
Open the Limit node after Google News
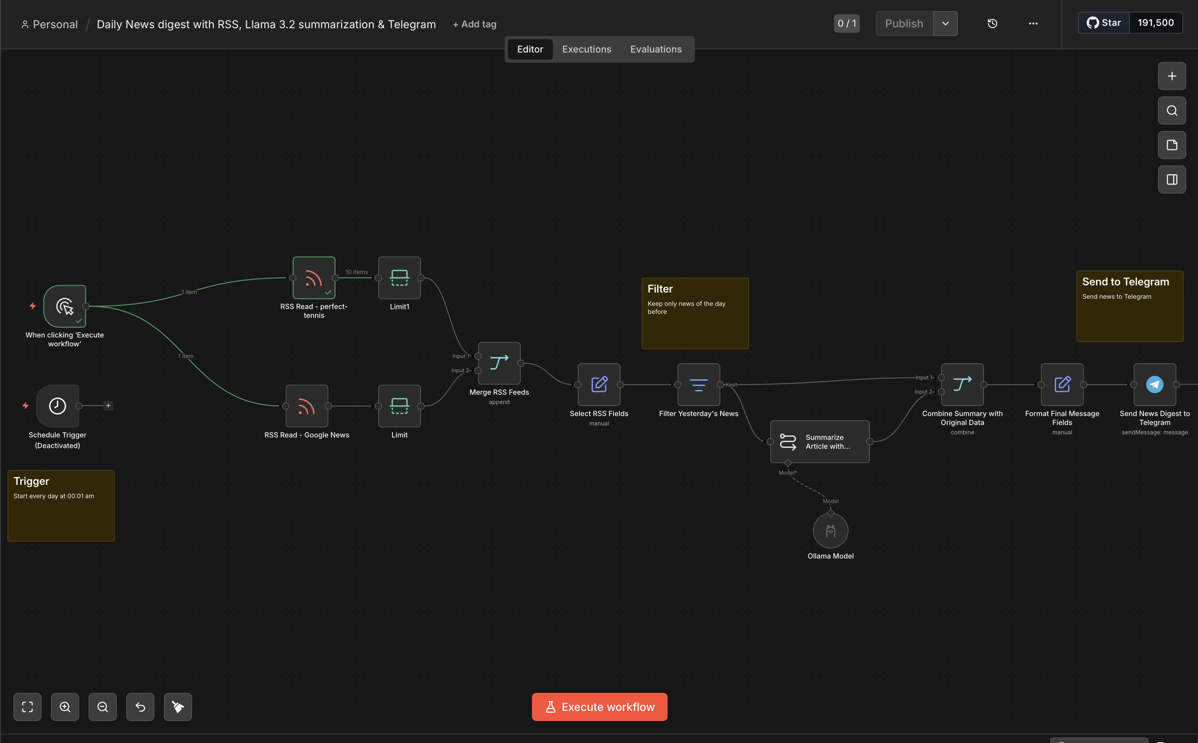point(399,406)
